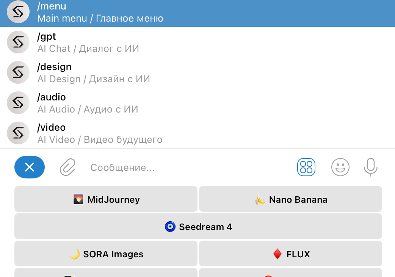The image size is (395, 277).
Task: Click the bot avatar beside /design
Action: tap(18, 72)
